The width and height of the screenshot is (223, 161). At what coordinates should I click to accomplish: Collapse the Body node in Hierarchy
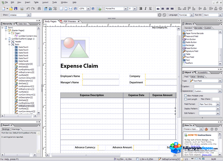point(9,44)
